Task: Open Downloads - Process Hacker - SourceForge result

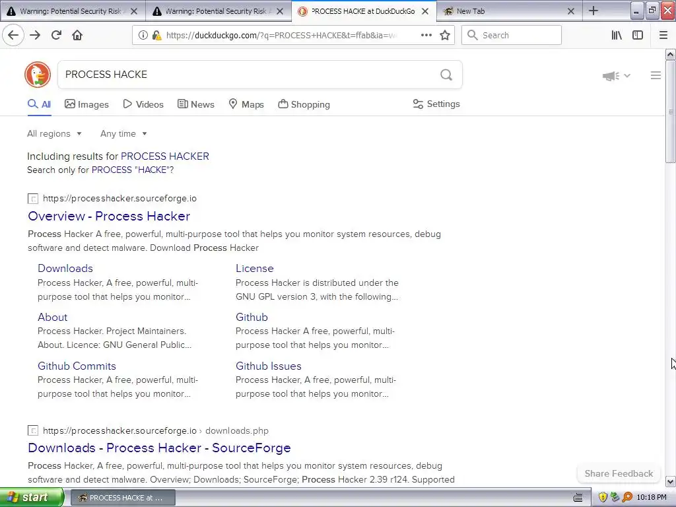Action: 159,448
